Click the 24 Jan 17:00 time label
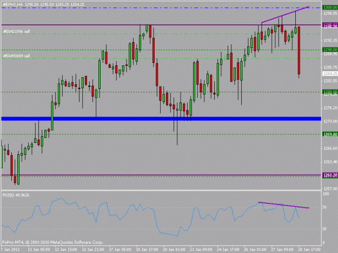This screenshot has width=338, height=253. click(x=228, y=250)
